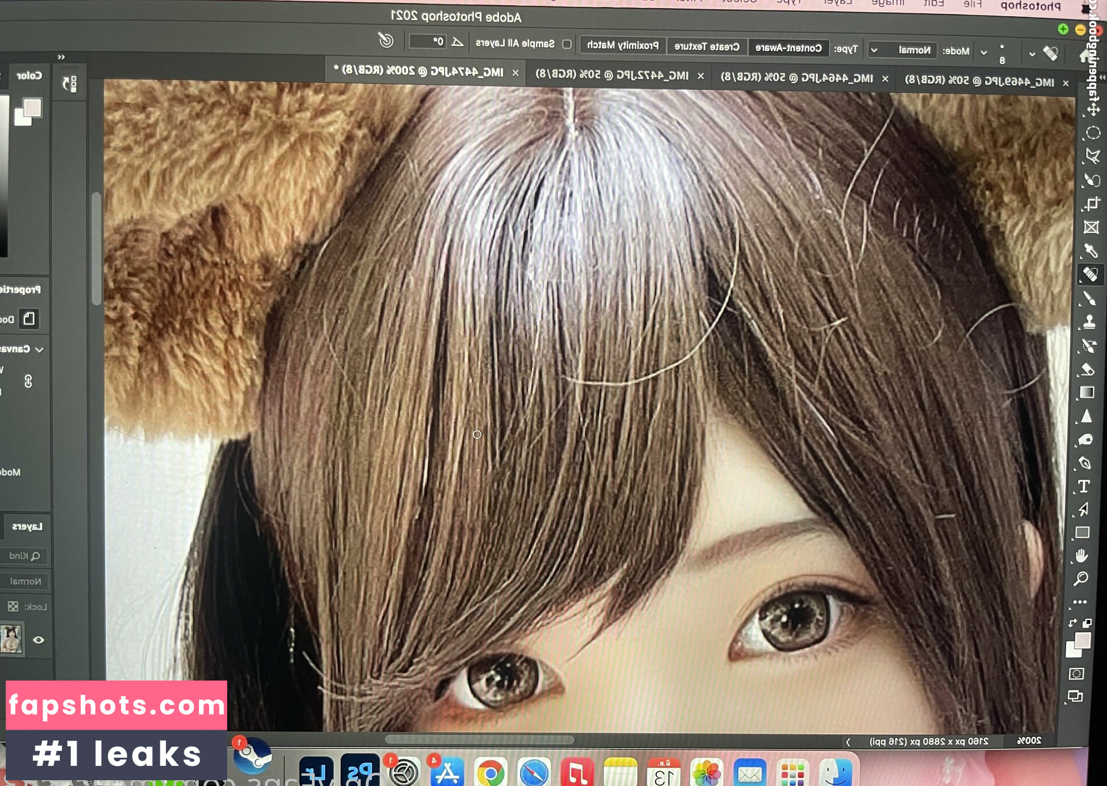Select the Crop tool
The image size is (1107, 786).
point(1091,204)
